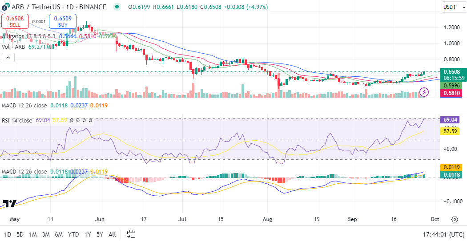The image size is (467, 241).
Task: Select the 1D time range
Action: (x=8, y=234)
